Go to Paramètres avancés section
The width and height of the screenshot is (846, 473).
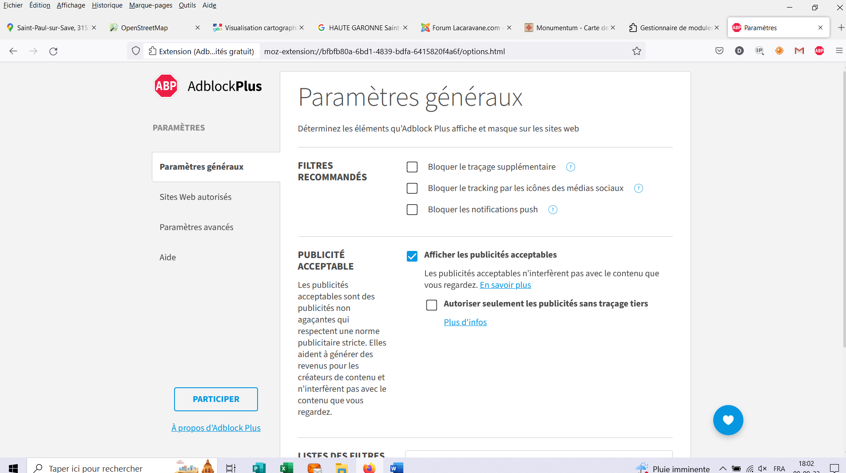point(196,227)
